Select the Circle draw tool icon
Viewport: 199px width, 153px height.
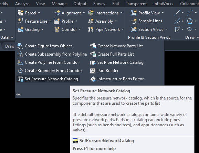[190, 21]
